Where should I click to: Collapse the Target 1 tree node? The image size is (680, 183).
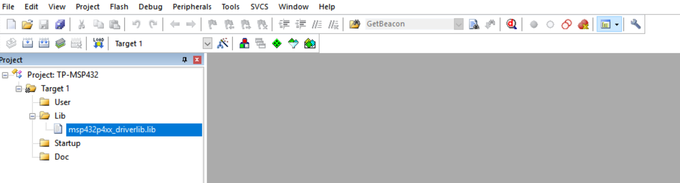(x=19, y=88)
